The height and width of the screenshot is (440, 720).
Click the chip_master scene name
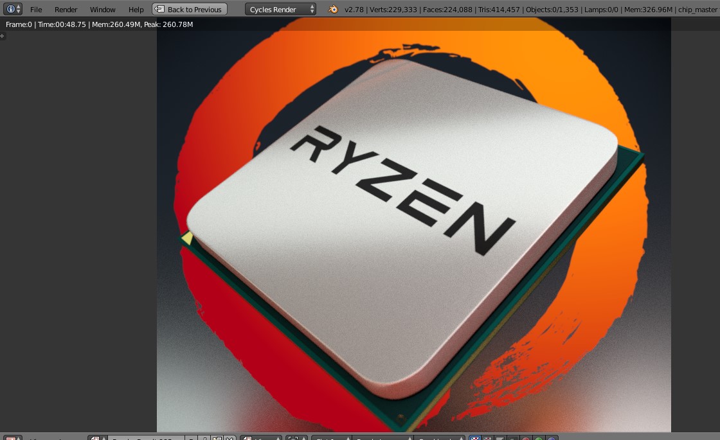(x=697, y=9)
